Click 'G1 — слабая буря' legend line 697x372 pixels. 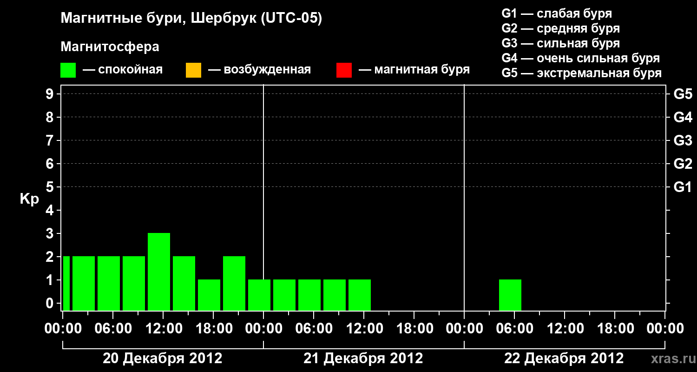pos(557,13)
